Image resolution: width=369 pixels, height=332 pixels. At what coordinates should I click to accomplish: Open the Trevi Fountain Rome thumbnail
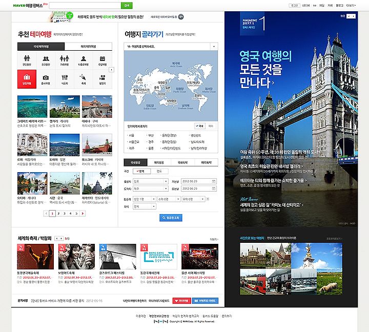pos(32,144)
